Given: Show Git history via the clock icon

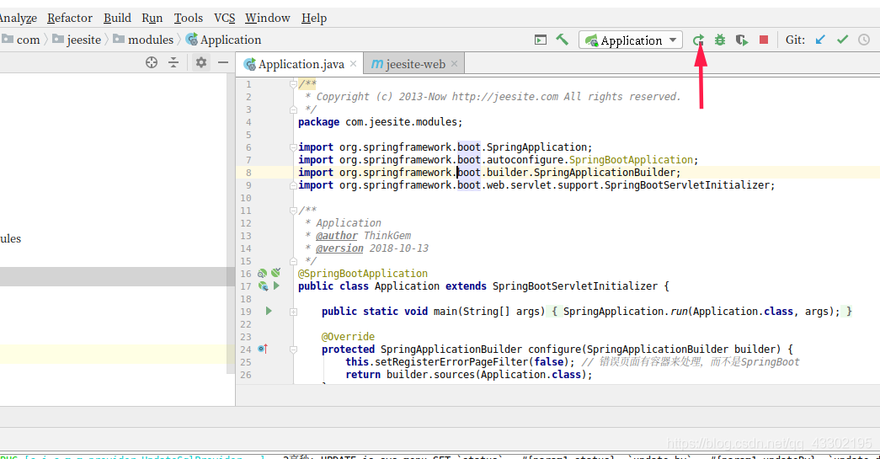Looking at the screenshot, I should (864, 40).
